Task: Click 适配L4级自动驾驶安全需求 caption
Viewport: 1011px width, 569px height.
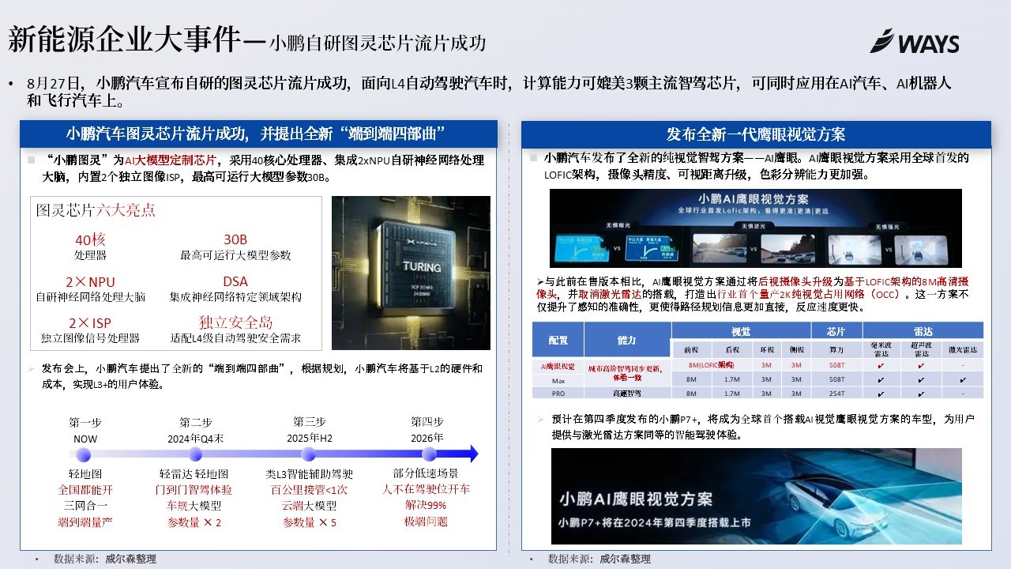Action: 235,338
